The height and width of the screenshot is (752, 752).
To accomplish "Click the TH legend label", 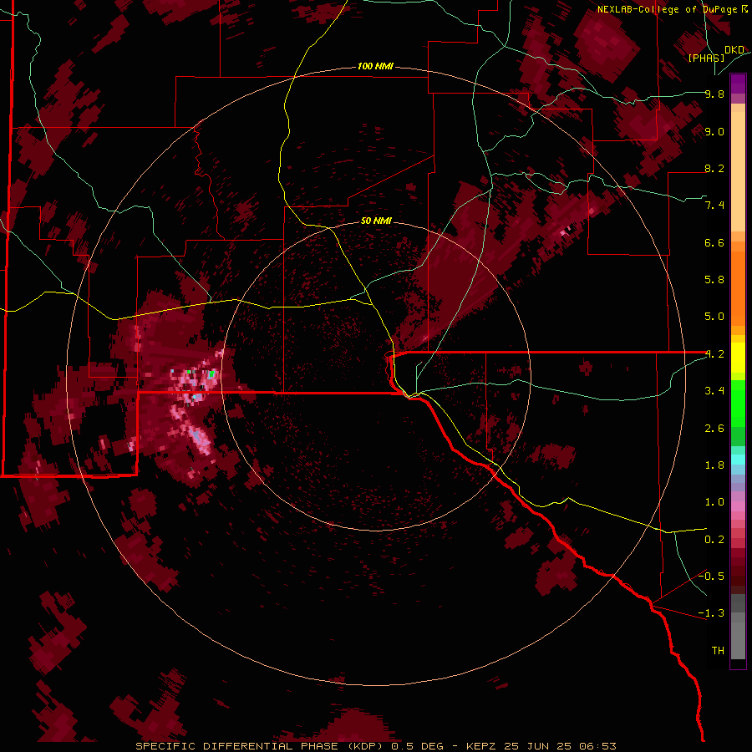I will coord(718,651).
